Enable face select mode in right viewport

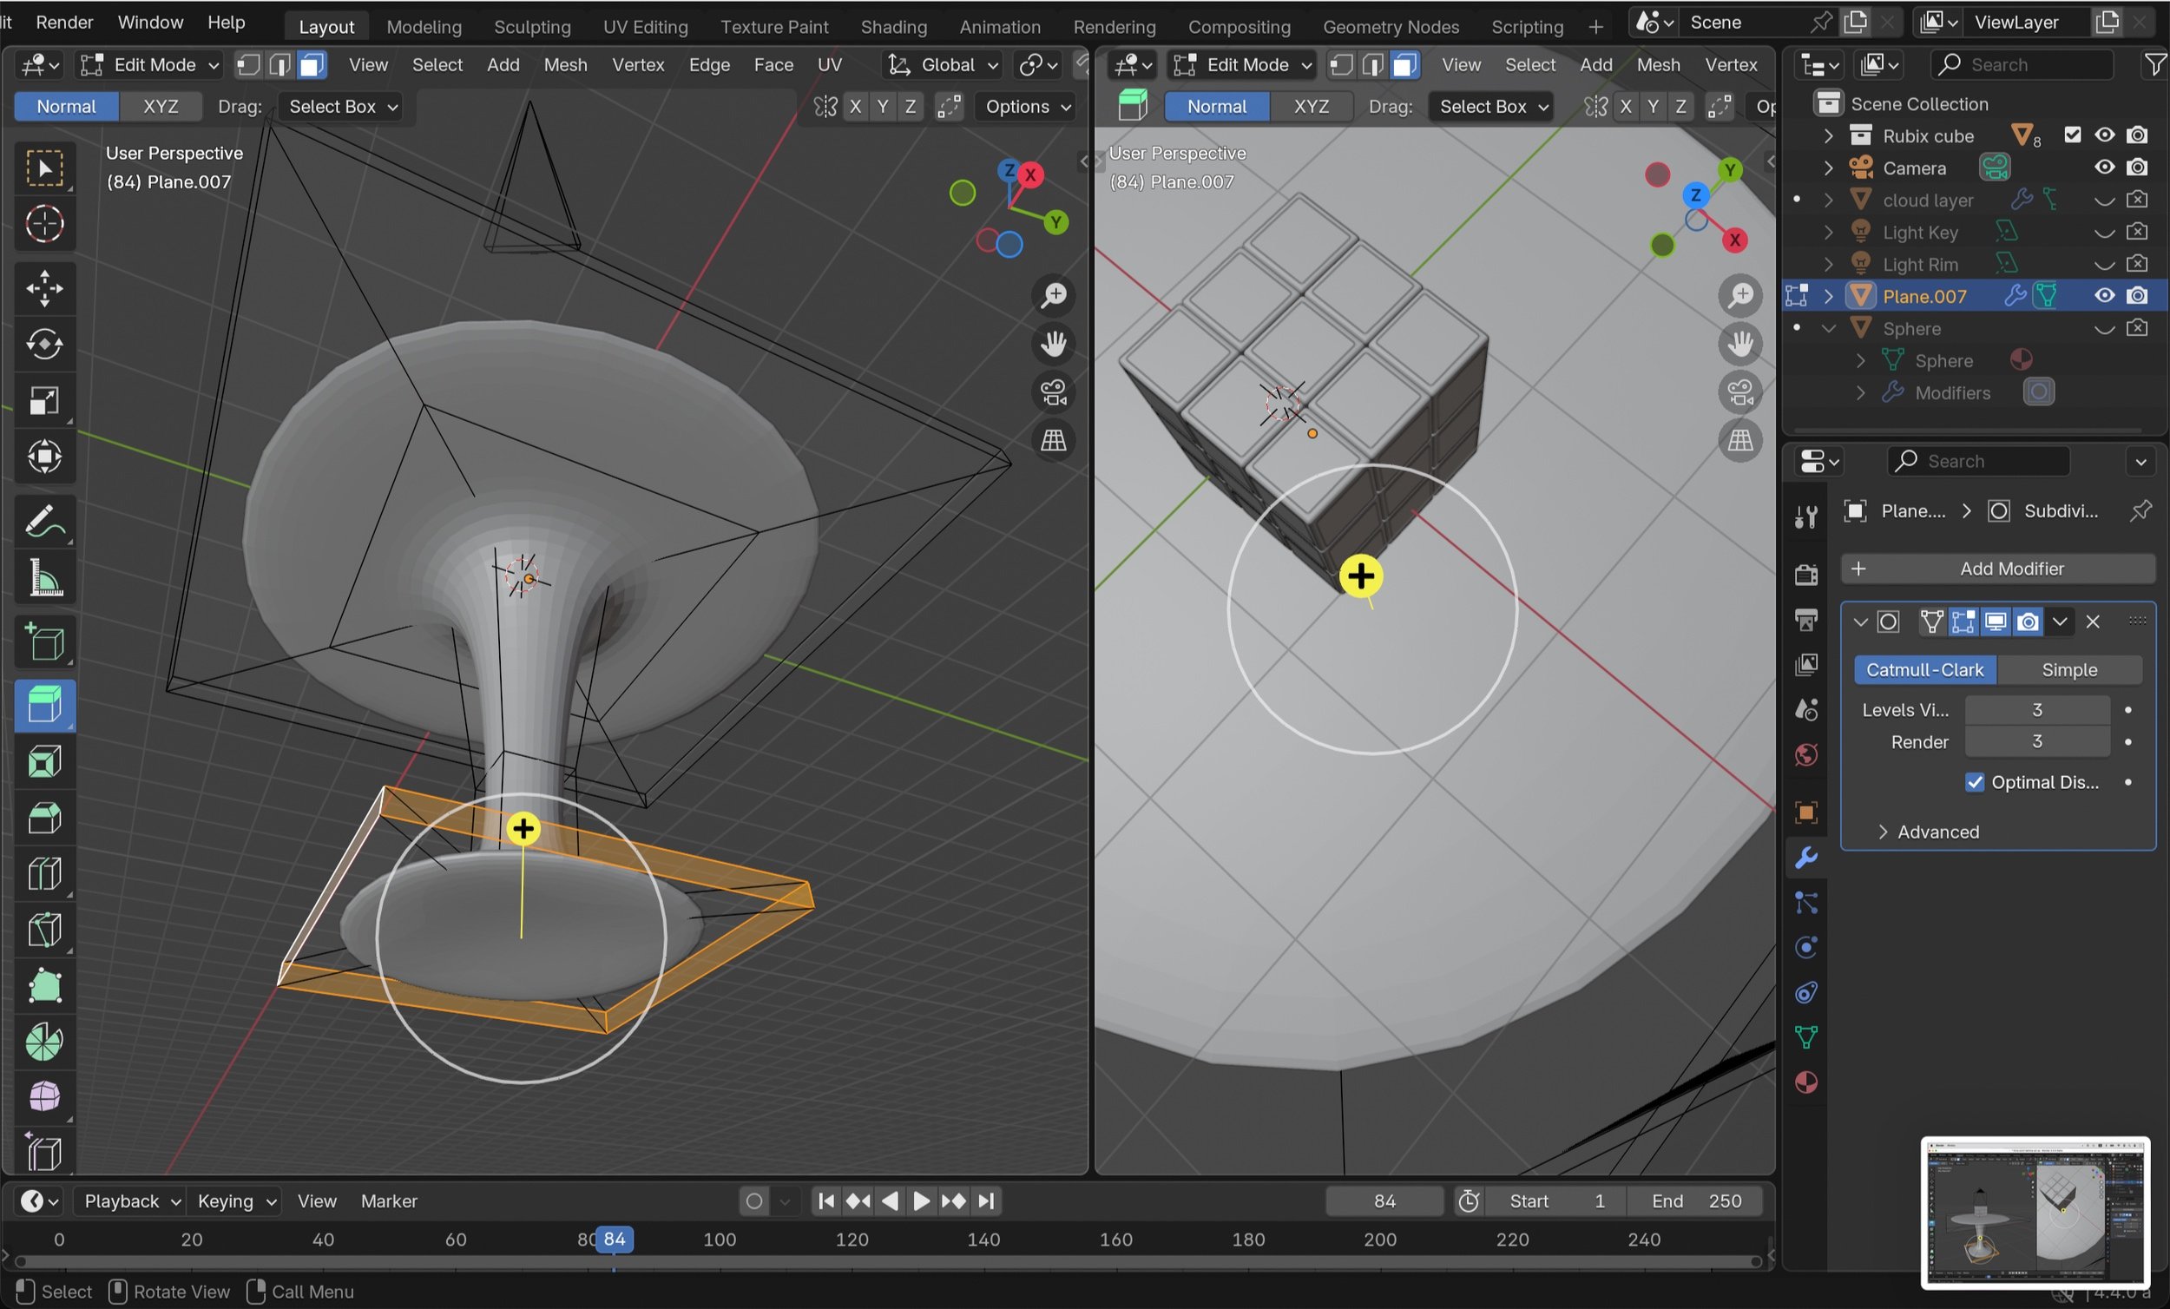1404,64
